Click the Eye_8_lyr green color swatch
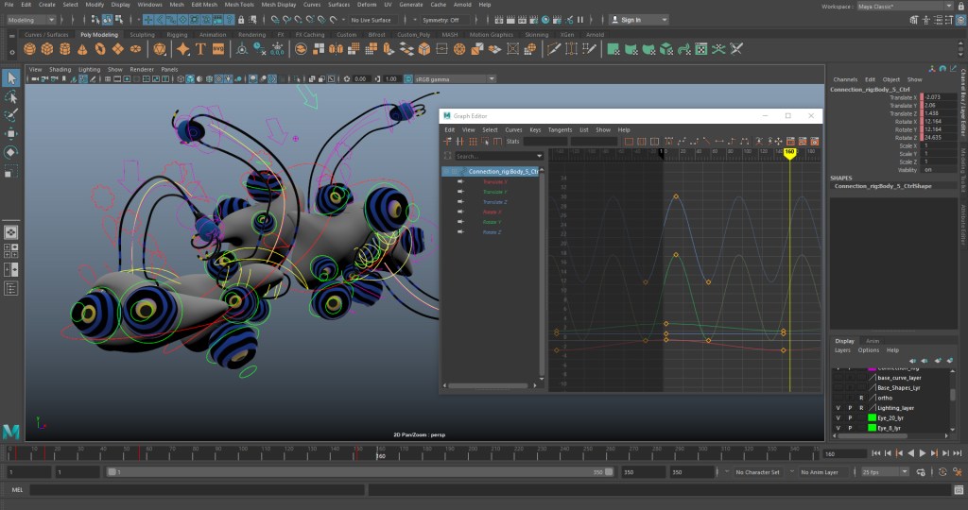The height and width of the screenshot is (510, 968). click(872, 428)
